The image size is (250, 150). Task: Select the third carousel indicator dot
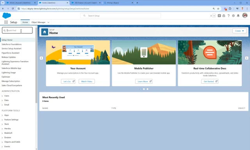(x=148, y=89)
